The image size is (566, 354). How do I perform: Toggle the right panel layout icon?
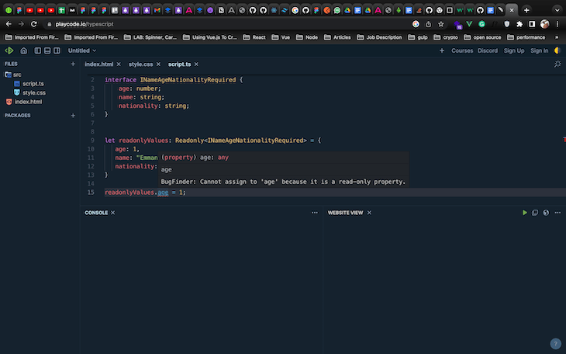(x=57, y=50)
